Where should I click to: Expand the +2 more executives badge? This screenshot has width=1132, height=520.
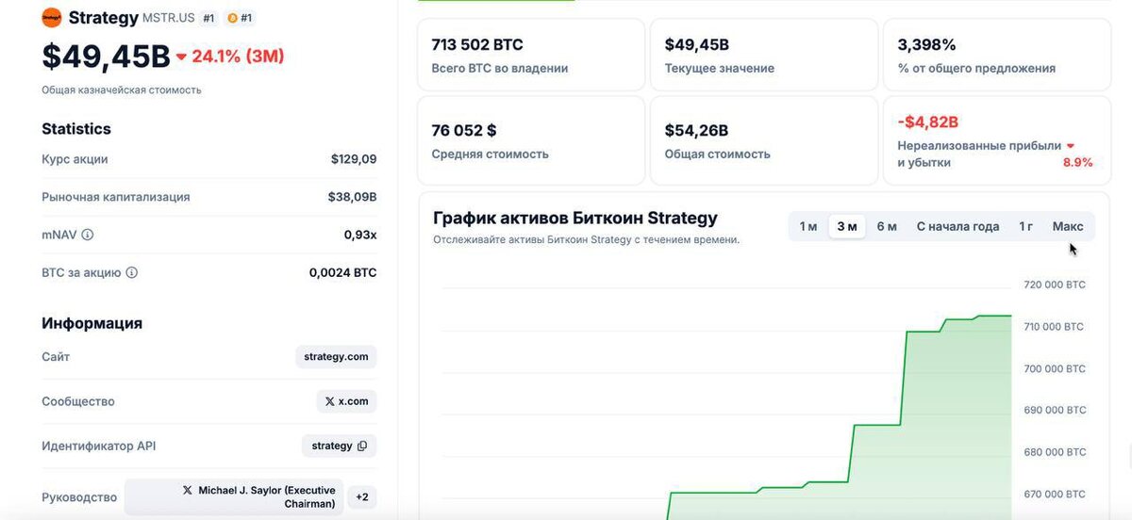point(362,496)
